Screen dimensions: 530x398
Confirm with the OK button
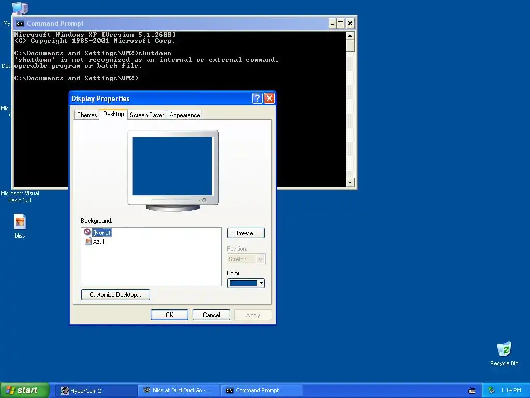tap(169, 315)
